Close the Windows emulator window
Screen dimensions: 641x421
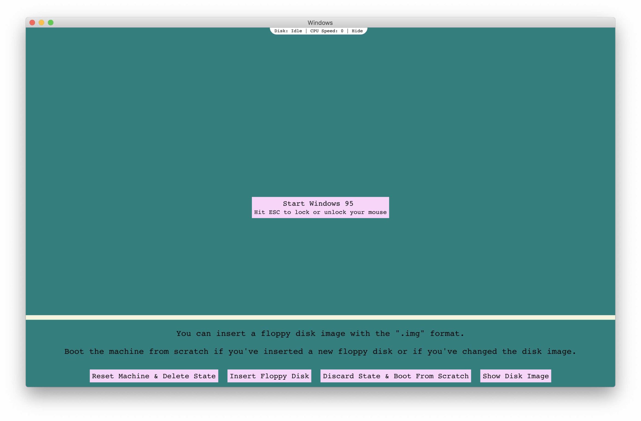coord(32,22)
